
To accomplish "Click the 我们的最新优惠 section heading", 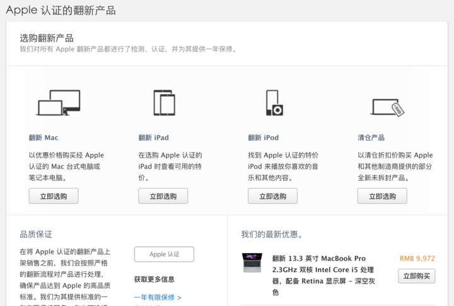I will (x=272, y=234).
